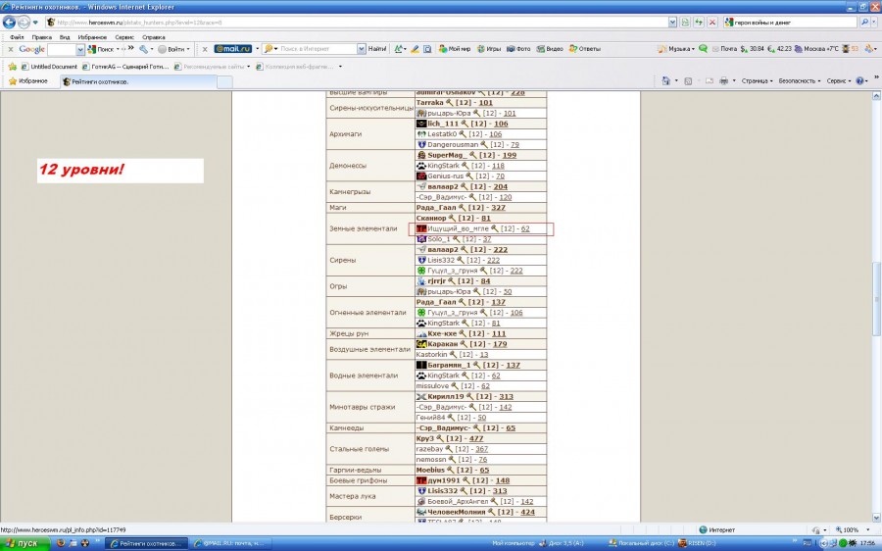Open the Google toolbar search box dropdown
Image resolution: width=882 pixels, height=551 pixels.
(x=80, y=50)
